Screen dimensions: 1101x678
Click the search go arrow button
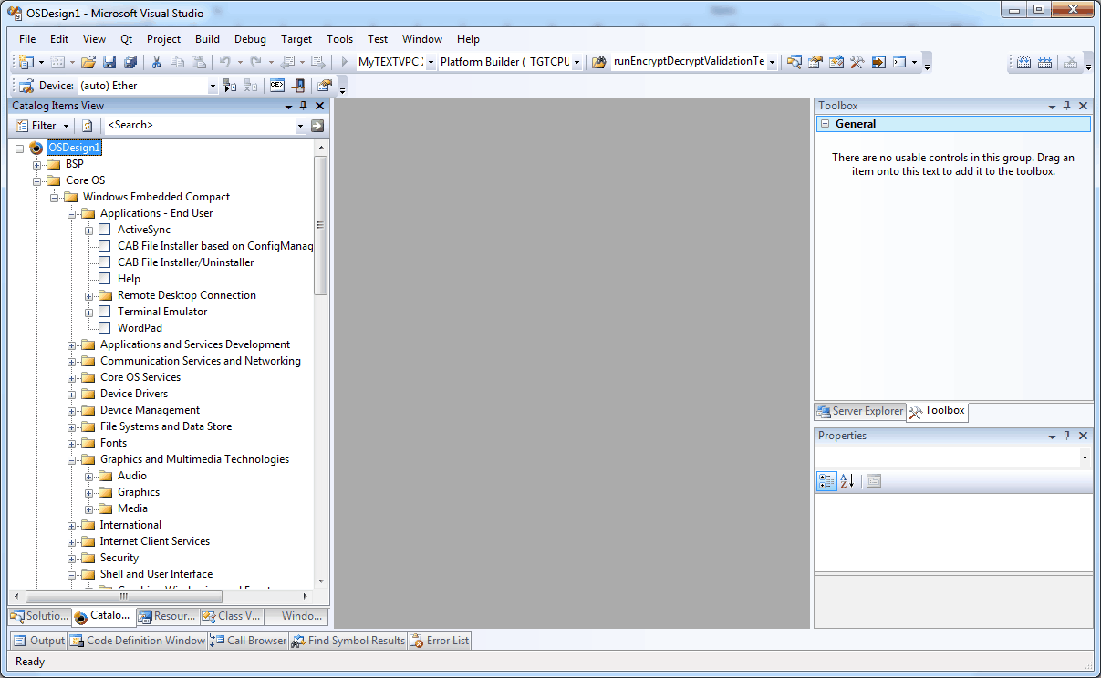point(317,126)
